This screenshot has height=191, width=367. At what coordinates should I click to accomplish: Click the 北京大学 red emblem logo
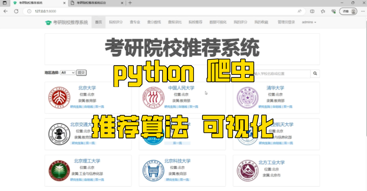(x=59, y=98)
